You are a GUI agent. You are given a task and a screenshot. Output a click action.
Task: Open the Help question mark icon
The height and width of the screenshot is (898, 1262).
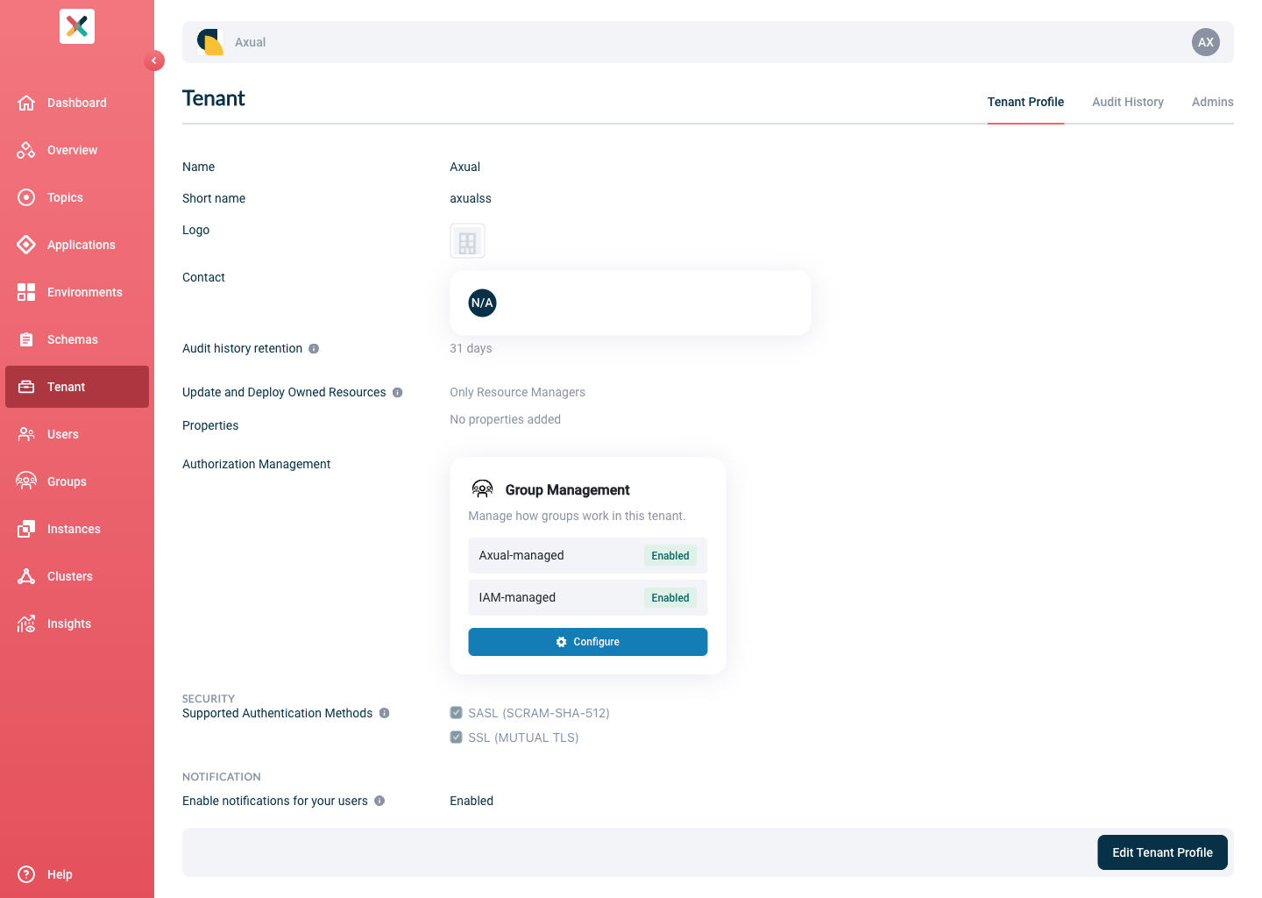tap(26, 874)
